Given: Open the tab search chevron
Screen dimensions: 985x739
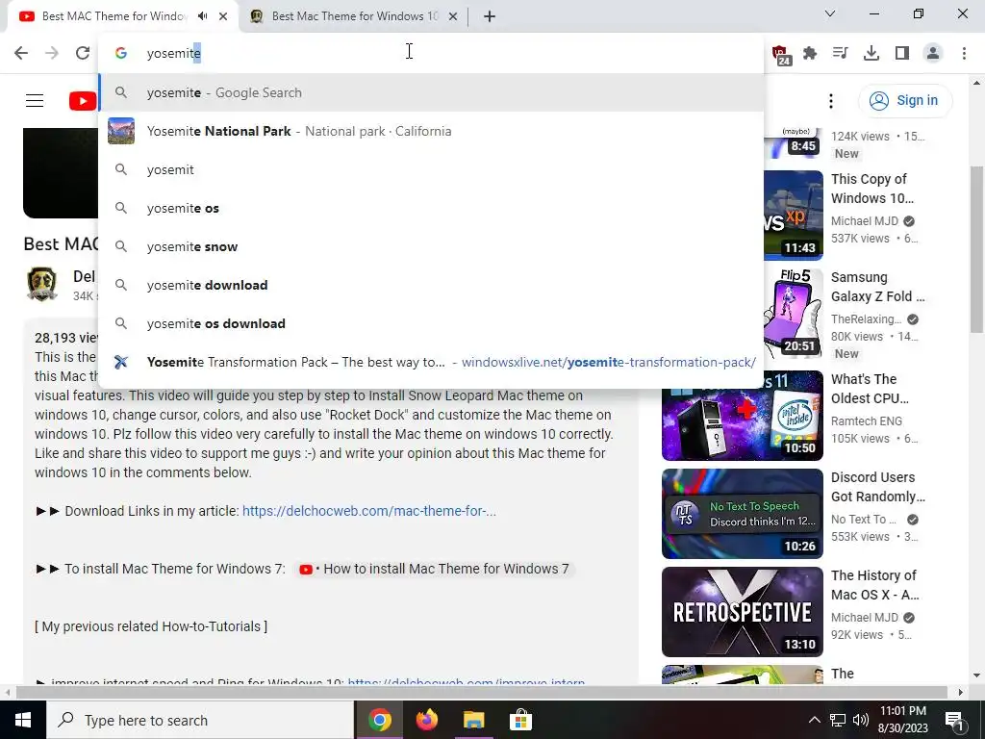Looking at the screenshot, I should coord(830,13).
